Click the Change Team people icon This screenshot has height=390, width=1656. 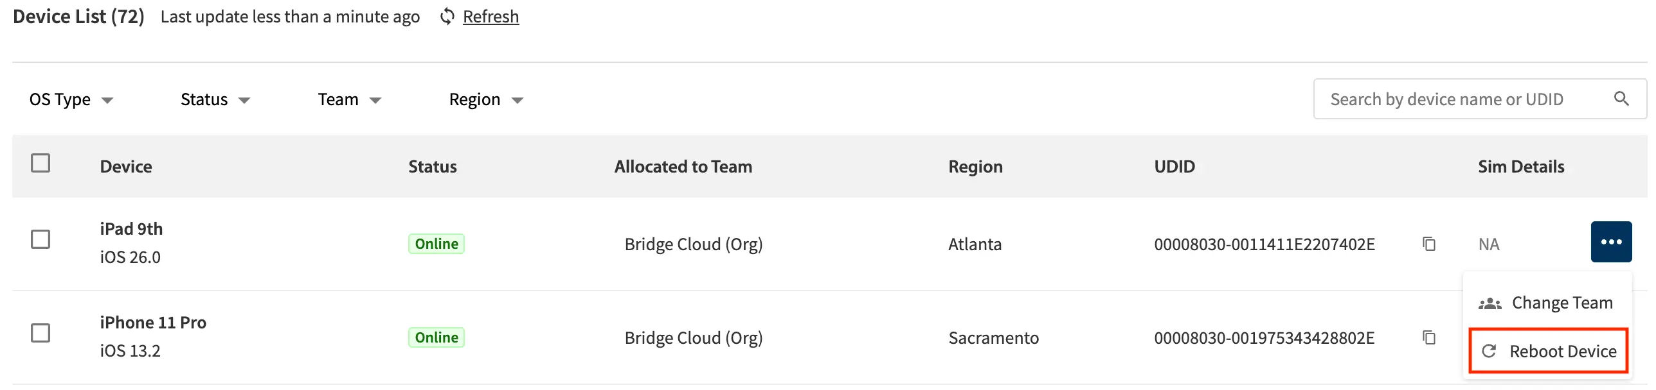[1489, 303]
